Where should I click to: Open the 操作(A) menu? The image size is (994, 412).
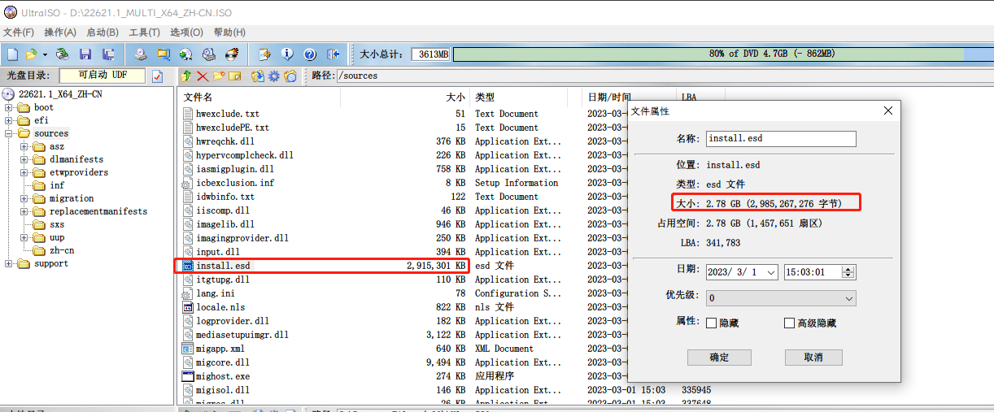click(60, 33)
